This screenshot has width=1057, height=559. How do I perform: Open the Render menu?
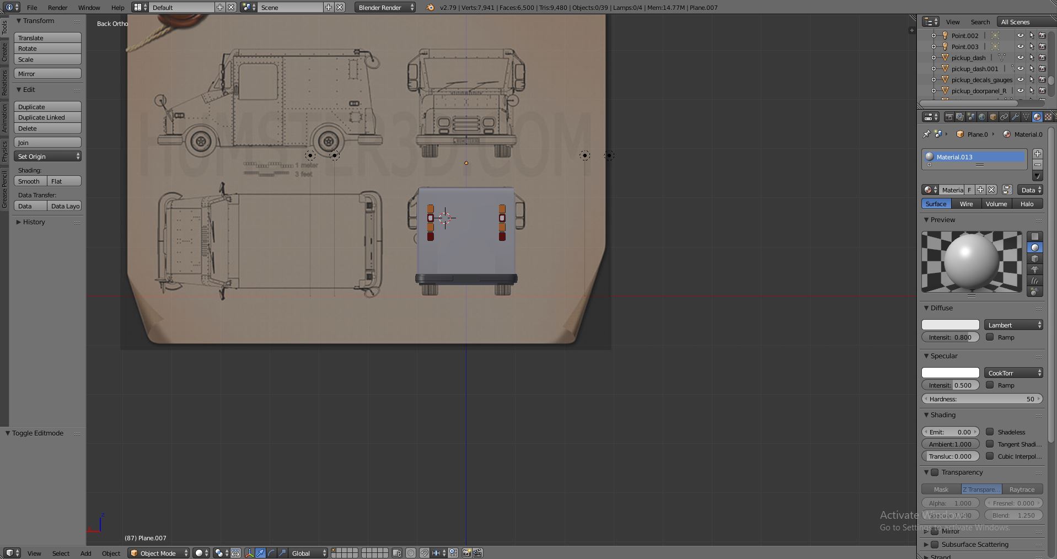[57, 7]
